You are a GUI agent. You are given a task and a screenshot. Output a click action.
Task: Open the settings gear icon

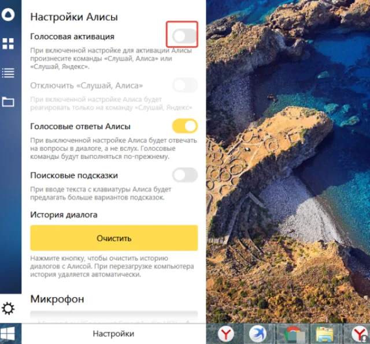coord(8,308)
